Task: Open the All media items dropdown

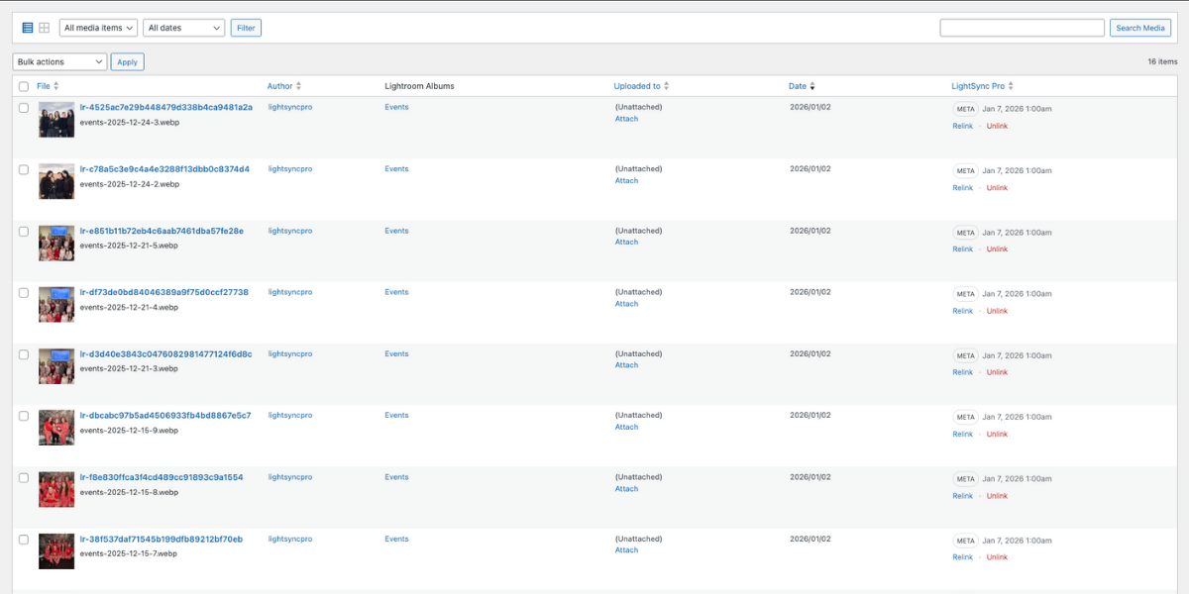Action: point(98,28)
